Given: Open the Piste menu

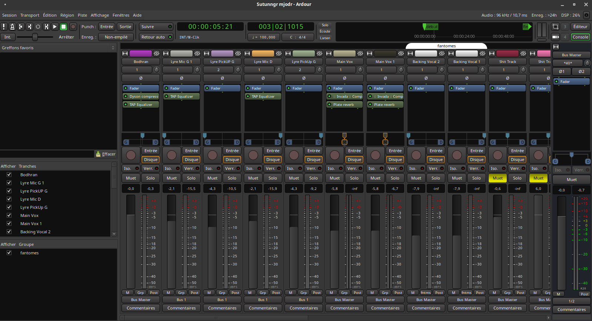Looking at the screenshot, I should click(x=82, y=15).
